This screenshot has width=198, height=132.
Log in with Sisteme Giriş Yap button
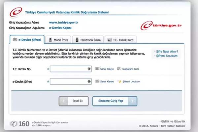click(x=115, y=101)
